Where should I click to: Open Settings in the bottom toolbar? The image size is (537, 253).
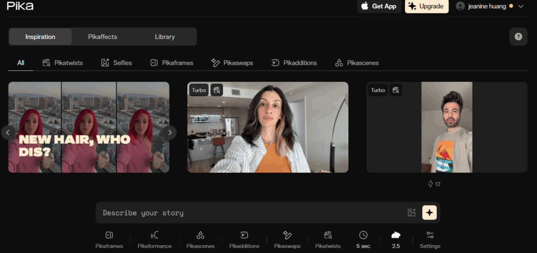click(x=430, y=239)
